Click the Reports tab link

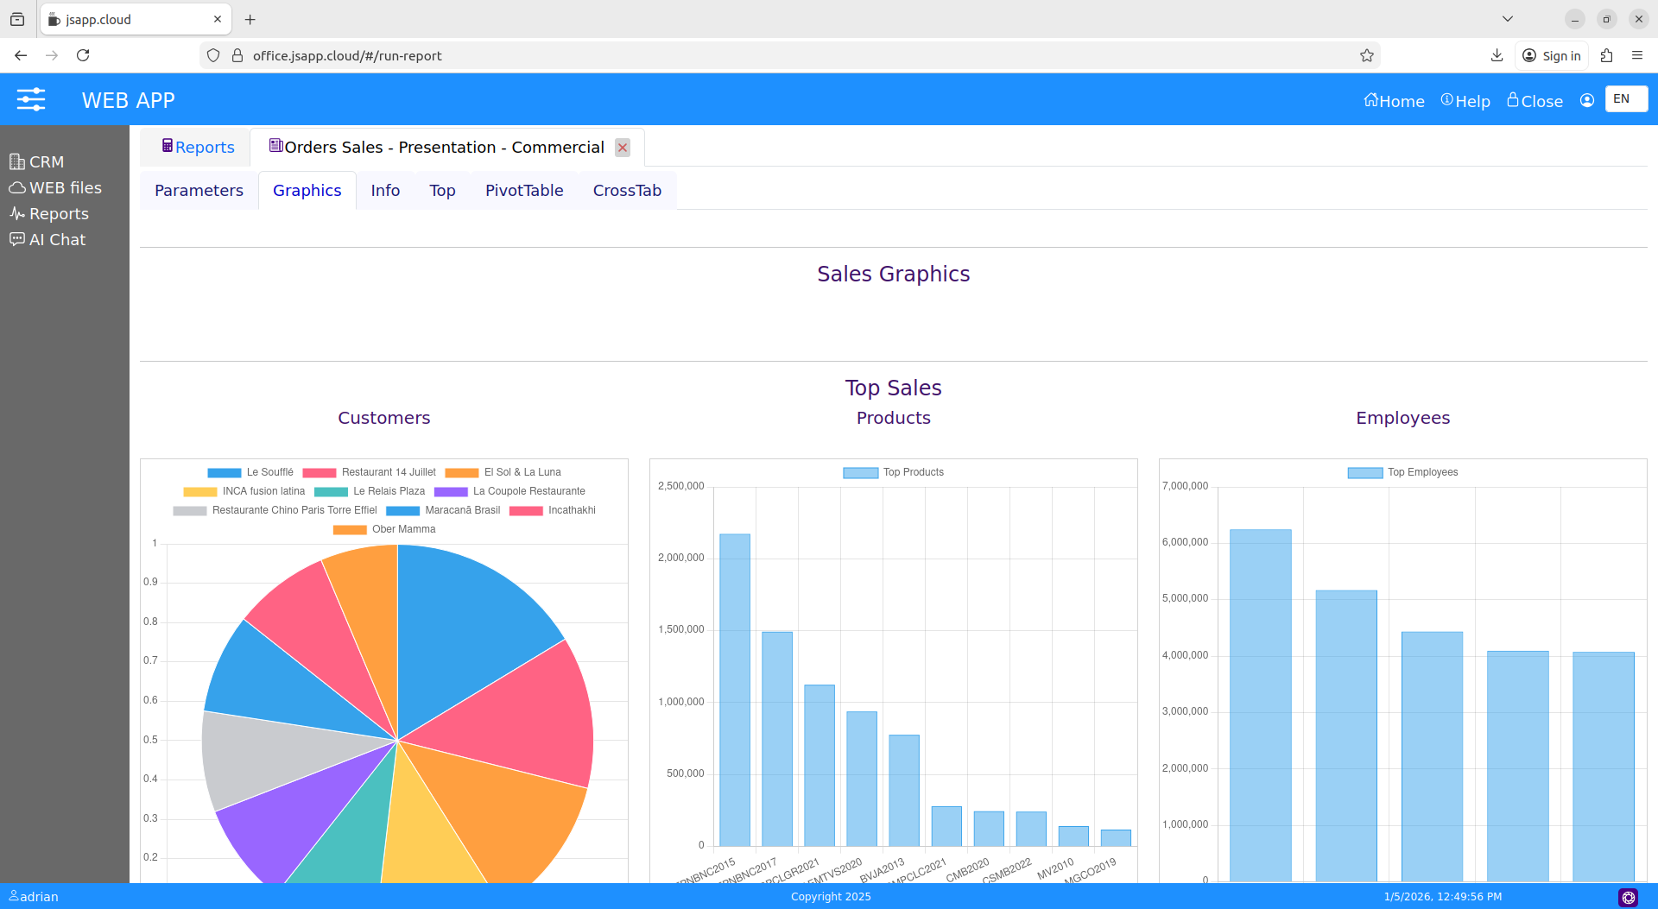[x=198, y=147]
